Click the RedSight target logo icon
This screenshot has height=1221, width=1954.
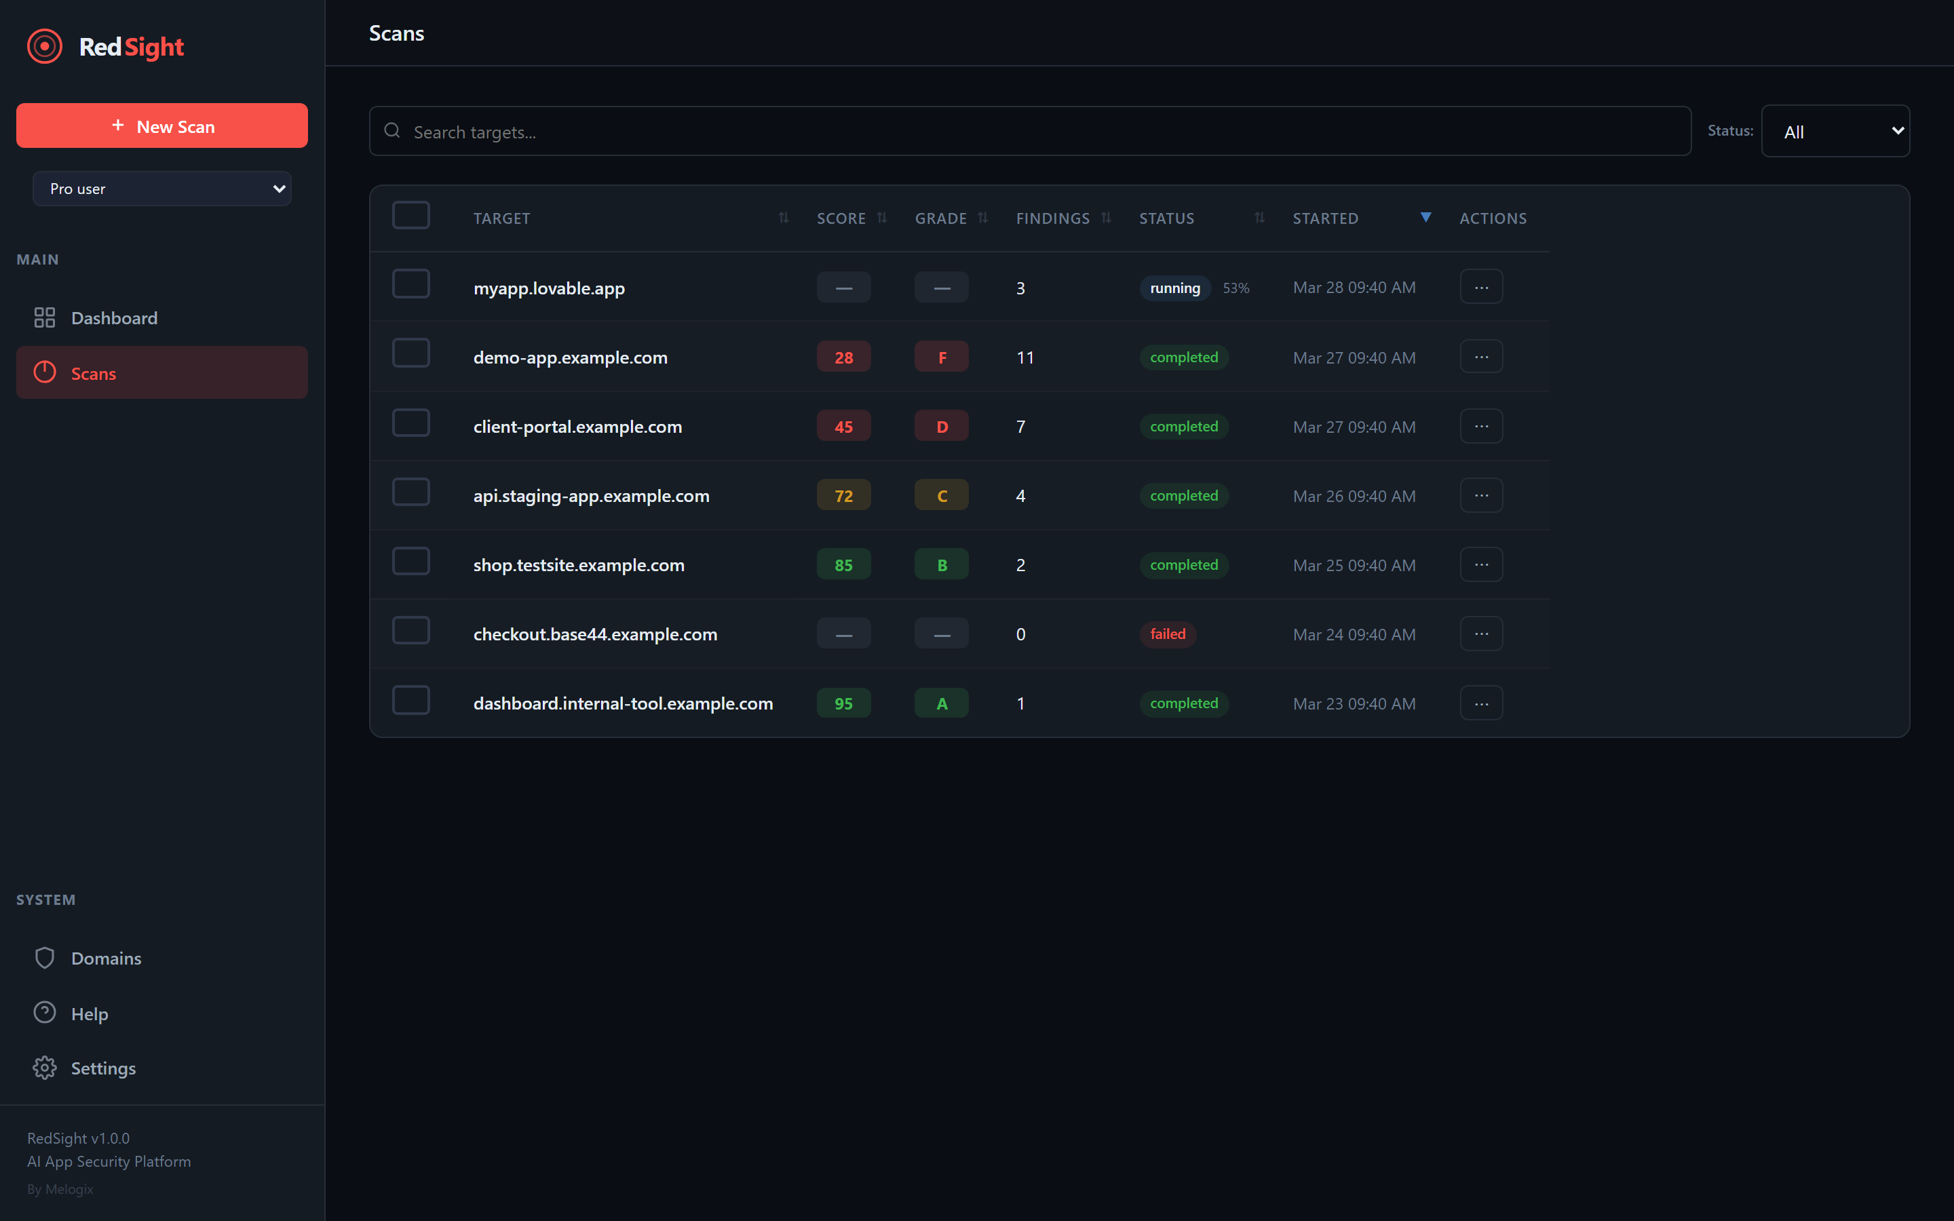pos(44,46)
